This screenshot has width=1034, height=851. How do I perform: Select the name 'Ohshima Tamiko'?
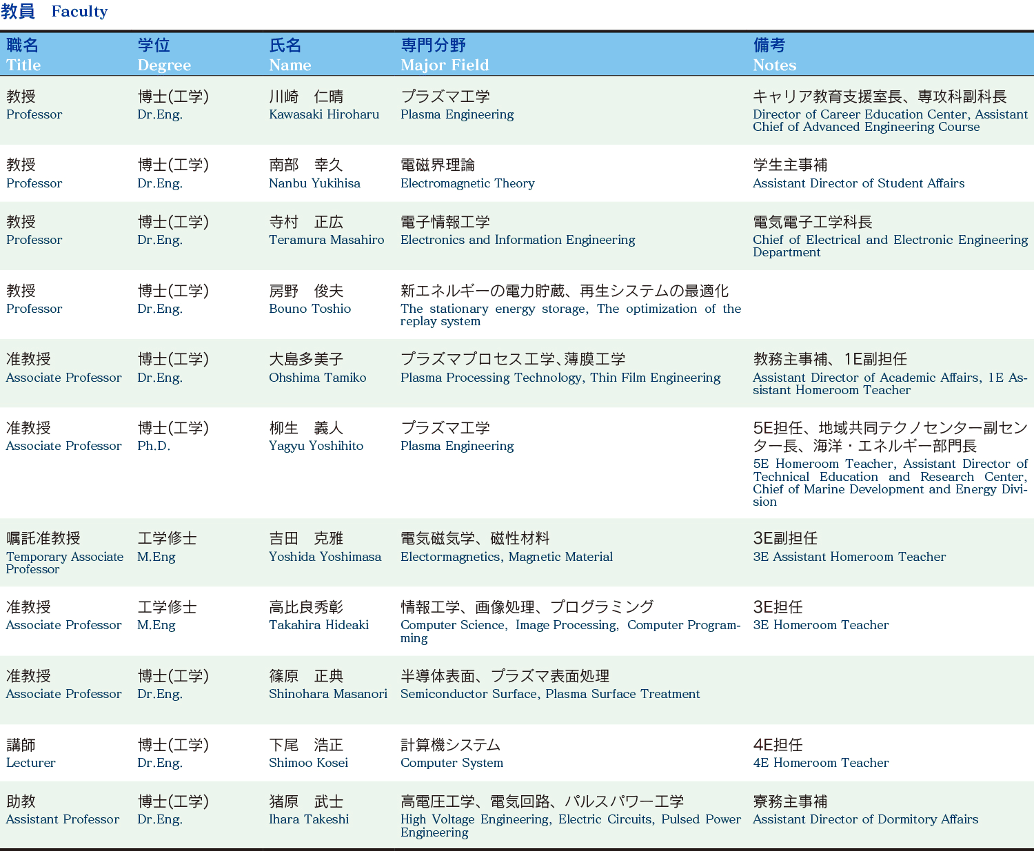(x=318, y=378)
